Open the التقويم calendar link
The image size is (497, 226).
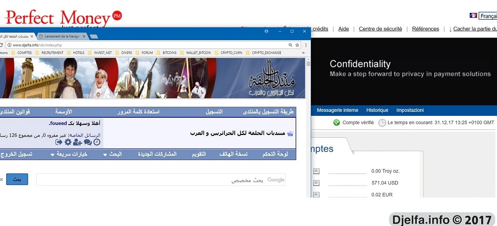199,154
